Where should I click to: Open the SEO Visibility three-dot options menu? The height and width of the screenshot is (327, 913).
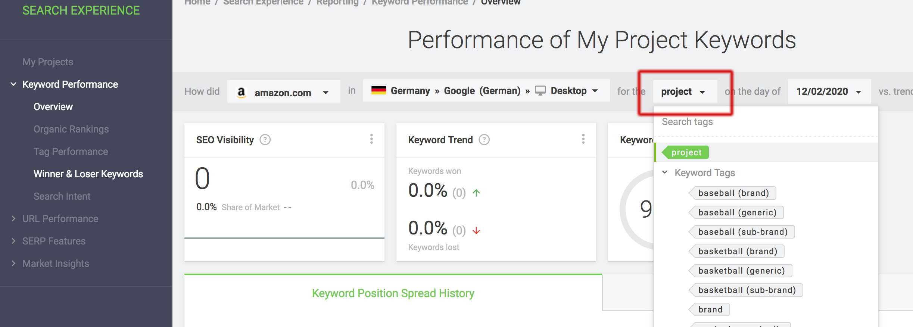pos(371,139)
